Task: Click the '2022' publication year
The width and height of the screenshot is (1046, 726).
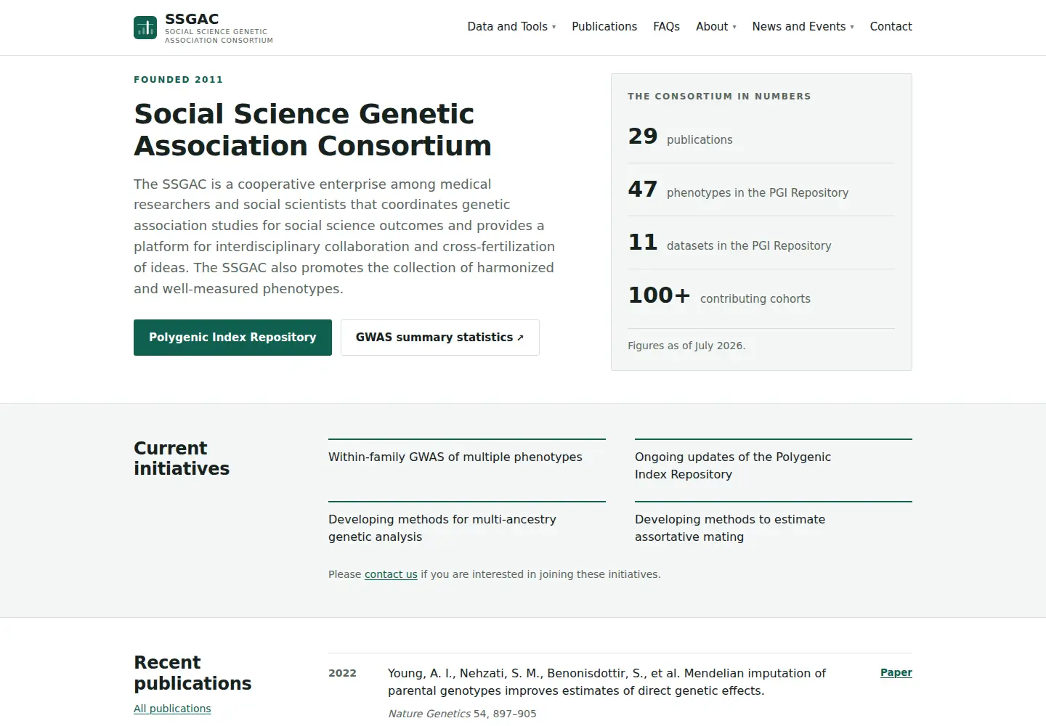Action: click(342, 673)
